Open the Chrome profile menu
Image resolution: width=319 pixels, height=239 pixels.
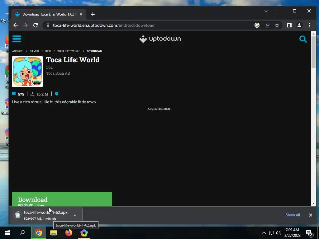[x=299, y=25]
